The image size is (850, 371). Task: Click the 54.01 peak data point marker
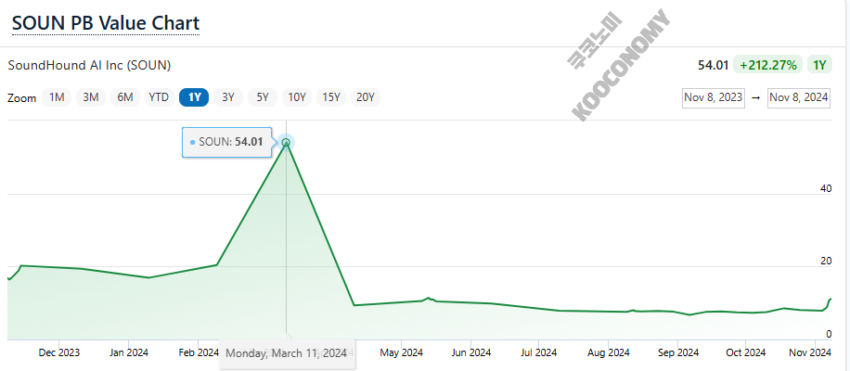286,143
